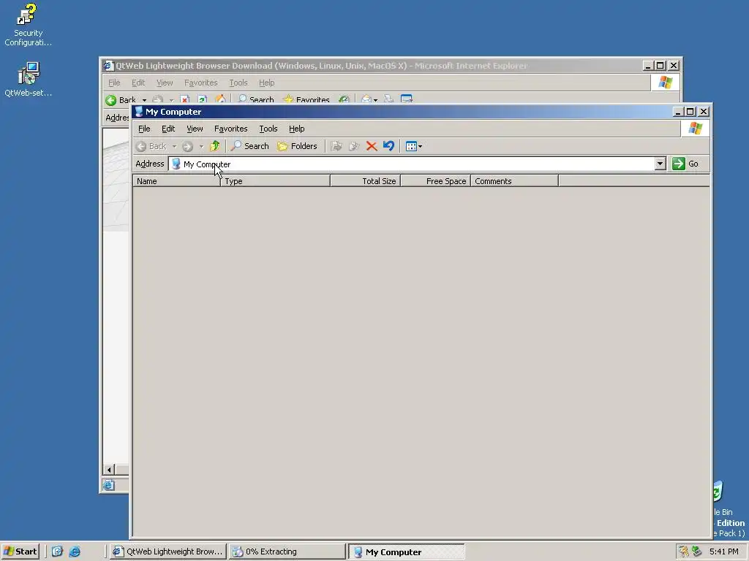Click the red X Delete icon in My Computer
Image resolution: width=749 pixels, height=561 pixels.
371,146
